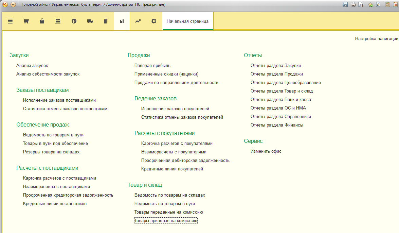Open Кредитные линии поставщиков
The height and width of the screenshot is (233, 399).
[x=55, y=203]
